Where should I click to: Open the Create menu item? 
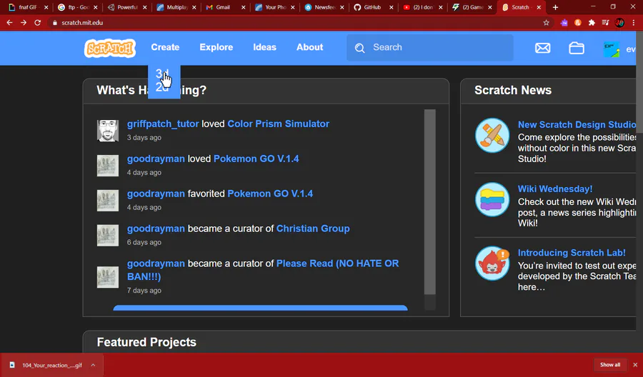click(165, 47)
